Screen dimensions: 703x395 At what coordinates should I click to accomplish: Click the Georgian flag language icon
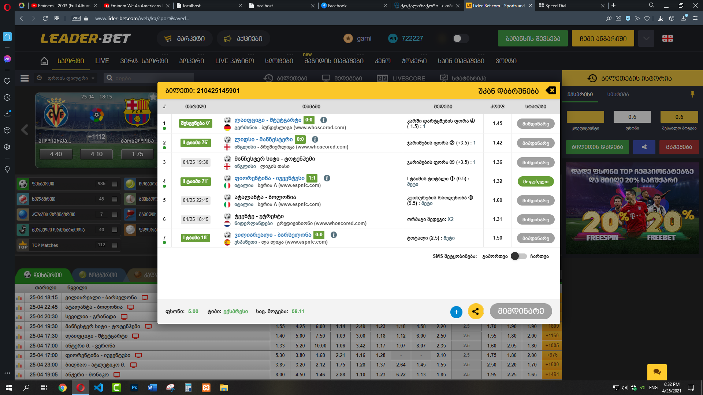[x=667, y=38]
